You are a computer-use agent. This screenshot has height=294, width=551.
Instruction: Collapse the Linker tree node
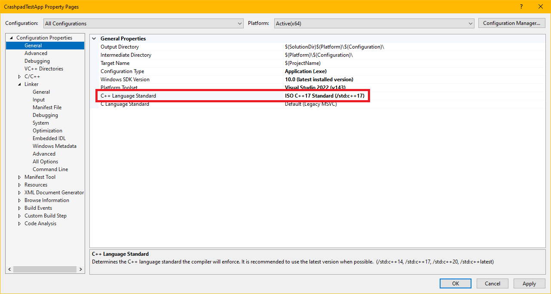tap(19, 84)
